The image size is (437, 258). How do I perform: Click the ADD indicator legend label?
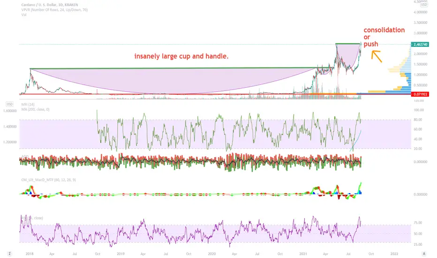coord(25,157)
